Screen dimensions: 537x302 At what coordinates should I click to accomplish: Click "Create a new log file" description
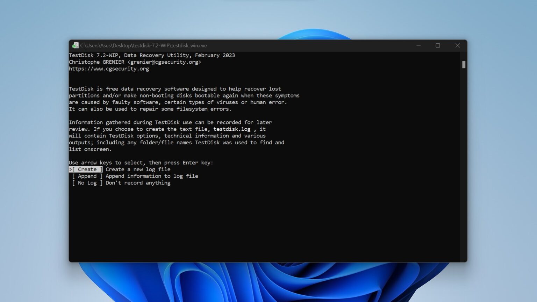click(x=138, y=170)
